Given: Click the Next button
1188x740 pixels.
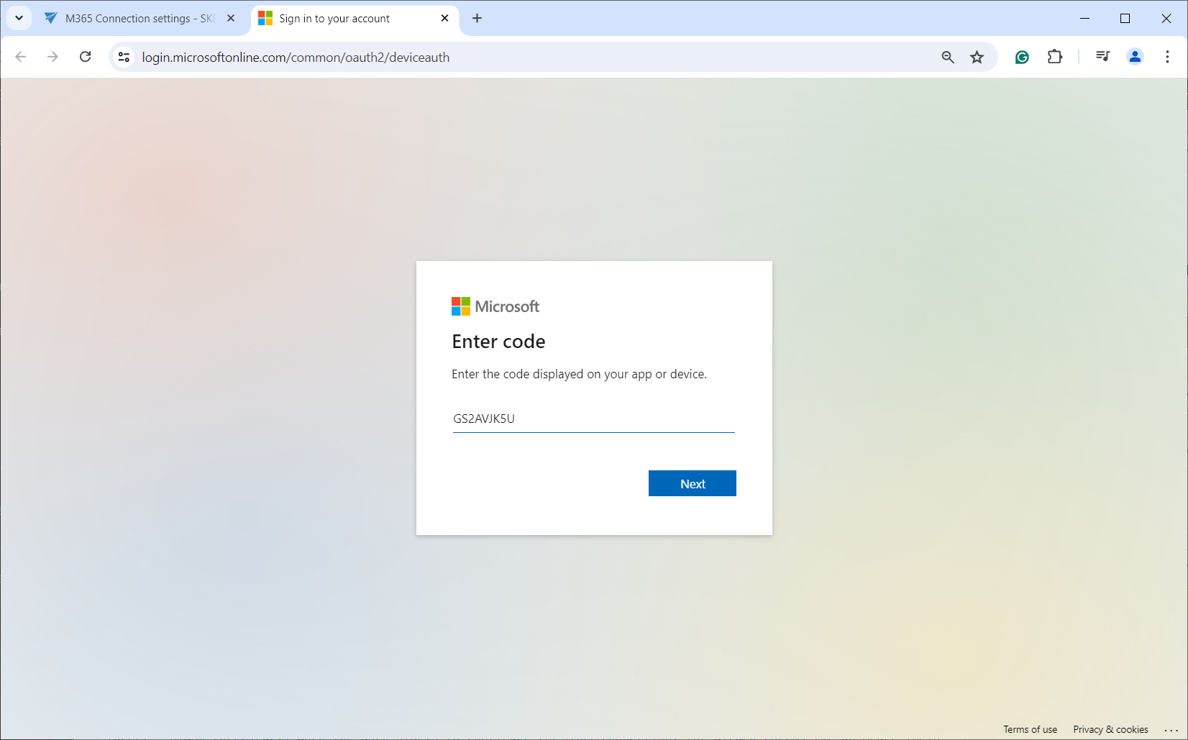Looking at the screenshot, I should pyautogui.click(x=692, y=483).
